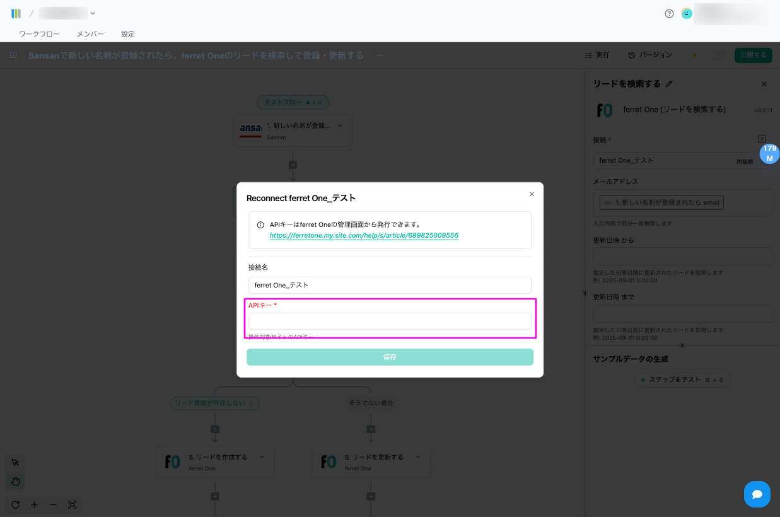Switch to the ワークフロー tab

click(39, 34)
